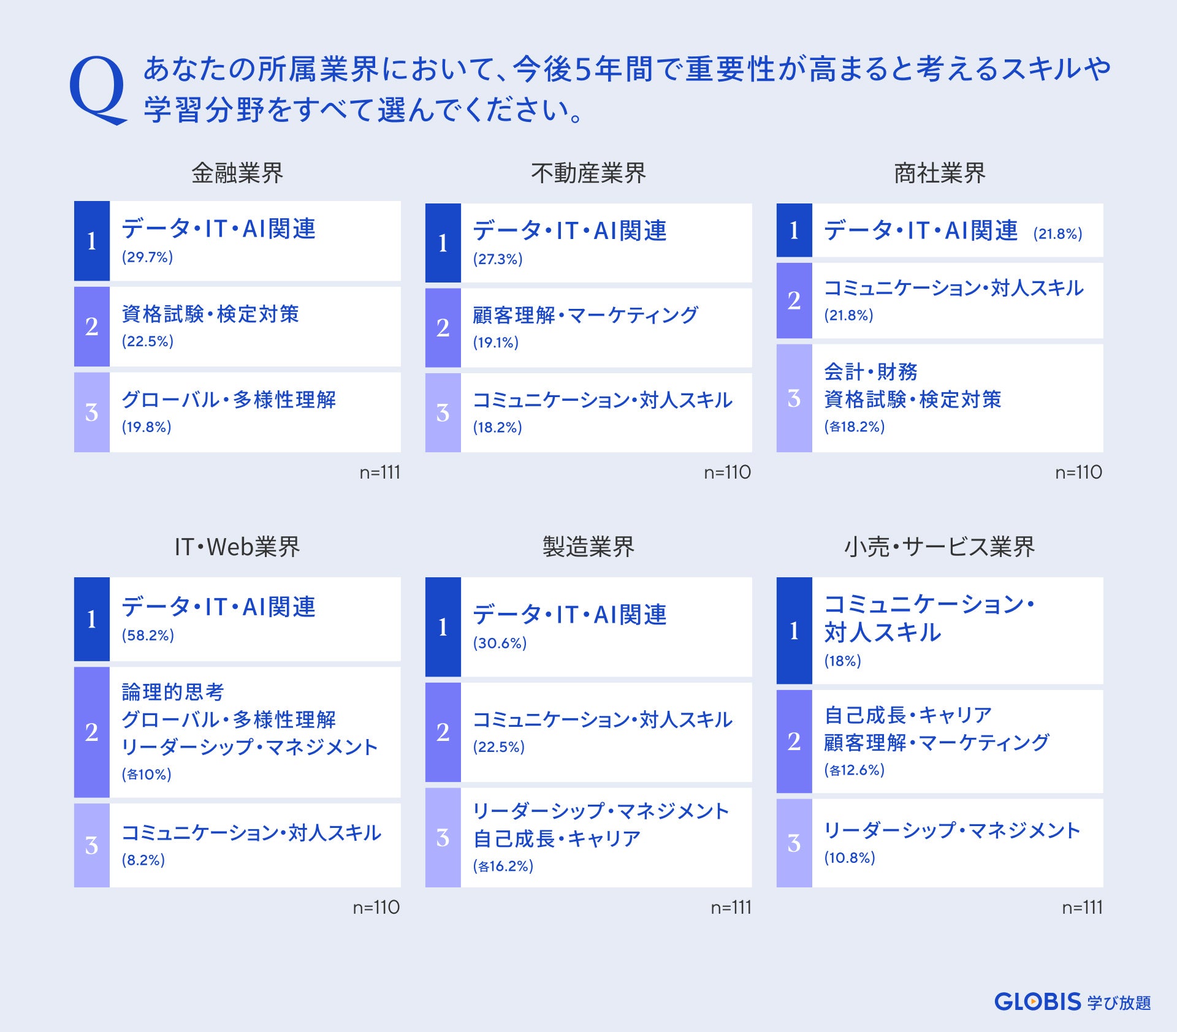Select the 商社業界 heading
Image resolution: width=1177 pixels, height=1032 pixels.
[x=939, y=173]
